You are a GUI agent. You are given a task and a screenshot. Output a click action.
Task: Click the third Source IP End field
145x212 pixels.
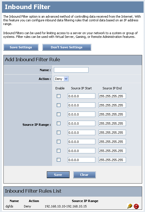(112, 114)
